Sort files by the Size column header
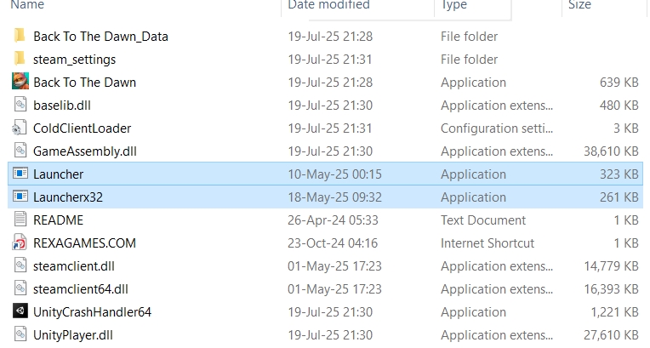 click(x=579, y=5)
